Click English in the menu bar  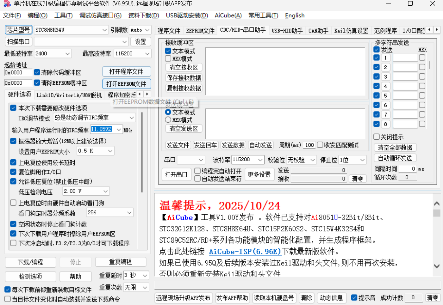click(294, 15)
